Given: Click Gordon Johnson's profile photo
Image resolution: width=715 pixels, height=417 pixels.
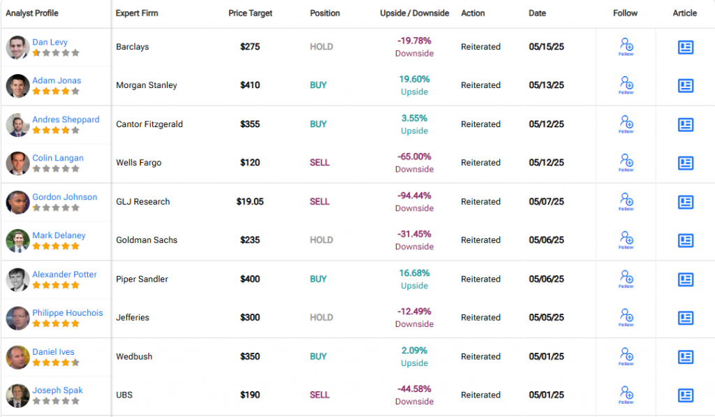Looking at the screenshot, I should coord(17,202).
